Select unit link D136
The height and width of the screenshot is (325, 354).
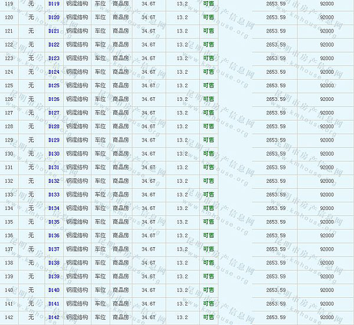54,235
